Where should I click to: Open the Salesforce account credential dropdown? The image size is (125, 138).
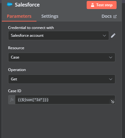59,36
